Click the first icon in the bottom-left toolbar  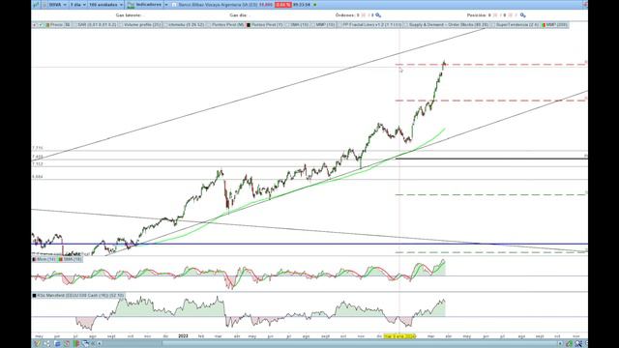(37, 344)
